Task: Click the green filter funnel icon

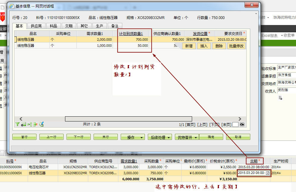Action: point(17,124)
